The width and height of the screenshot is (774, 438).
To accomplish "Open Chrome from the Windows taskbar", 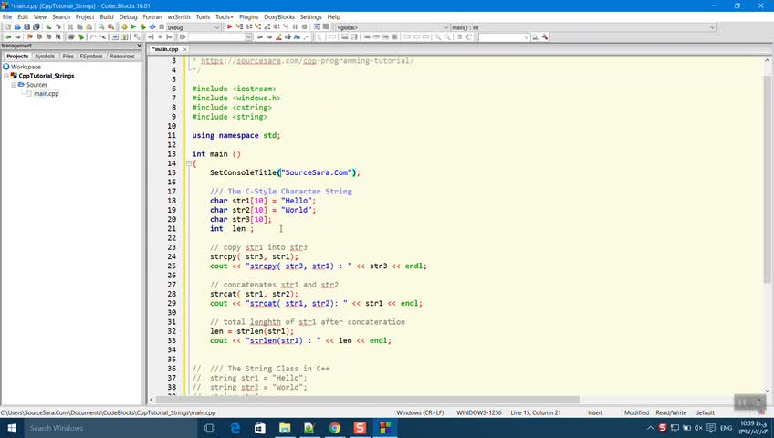I will click(x=335, y=427).
